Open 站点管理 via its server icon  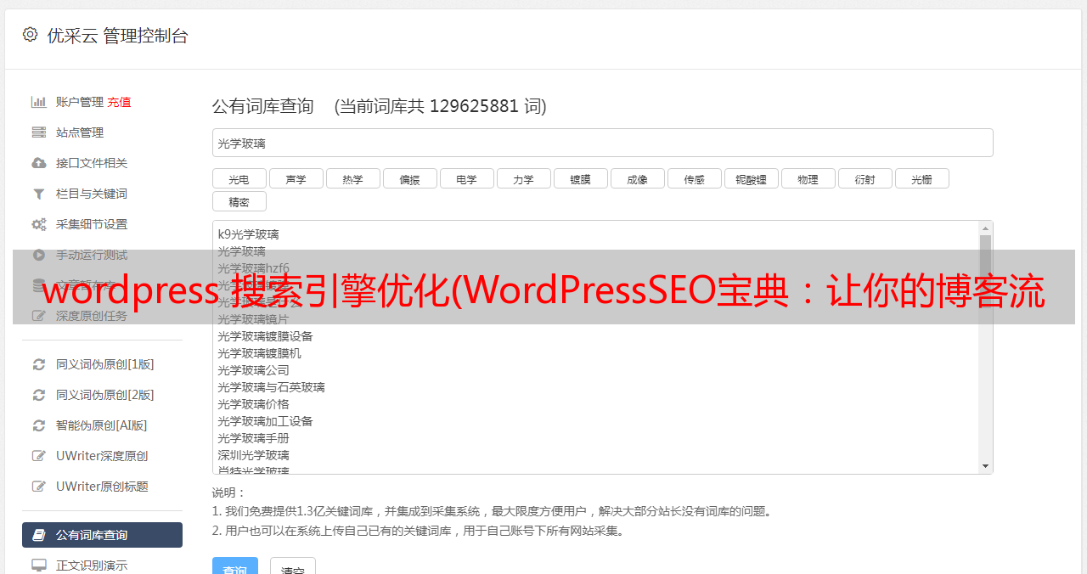tap(39, 132)
